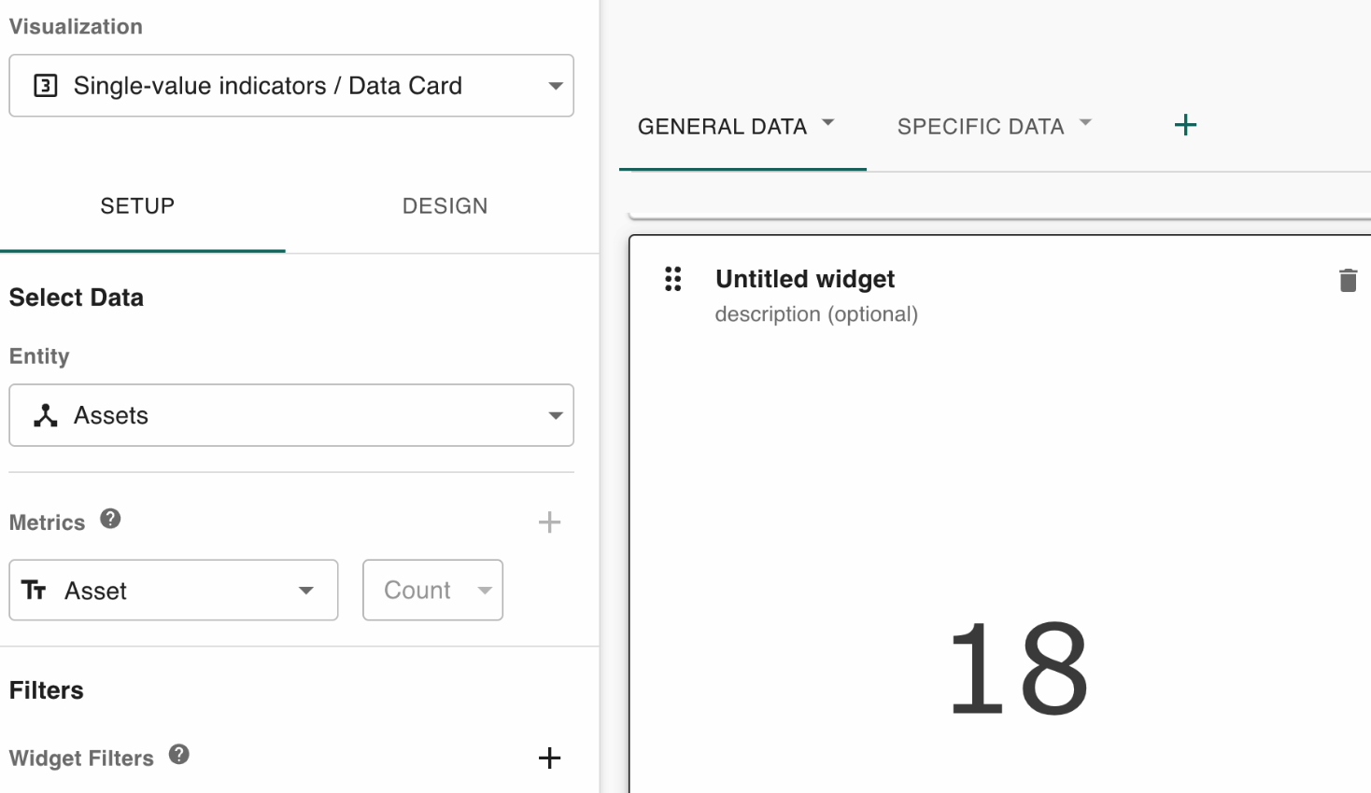Image resolution: width=1371 pixels, height=793 pixels.
Task: Add a metric using the plus icon
Action: coord(550,522)
